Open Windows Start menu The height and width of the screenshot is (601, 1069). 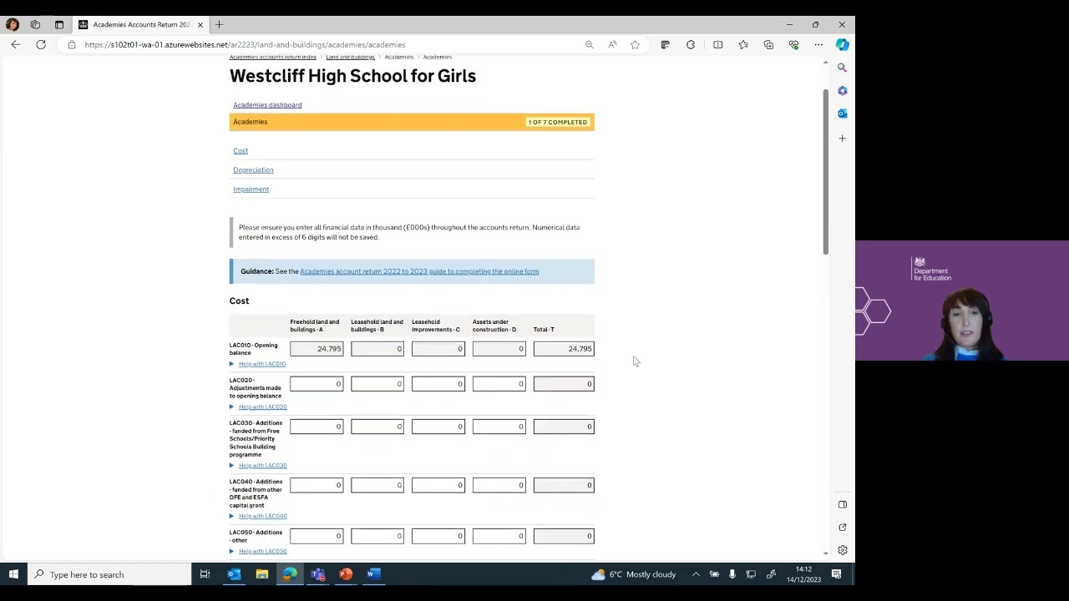(13, 574)
